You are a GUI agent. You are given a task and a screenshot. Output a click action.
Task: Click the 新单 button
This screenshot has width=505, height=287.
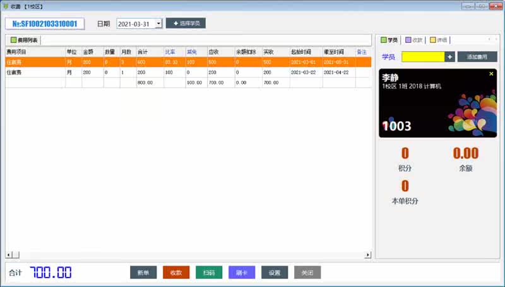(143, 272)
